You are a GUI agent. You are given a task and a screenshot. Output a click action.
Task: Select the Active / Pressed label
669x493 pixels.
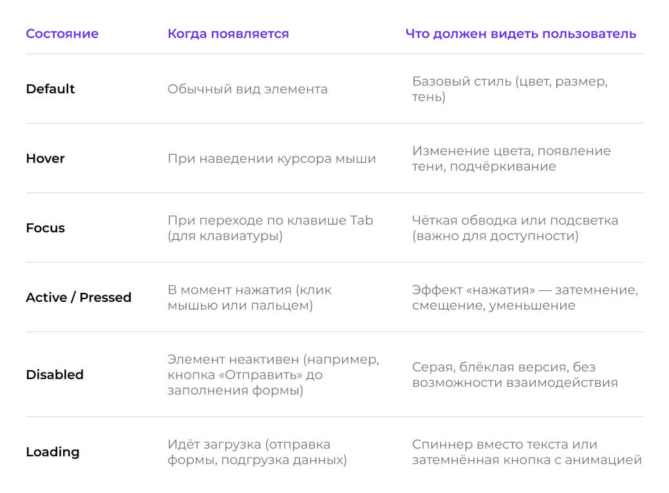coord(79,297)
